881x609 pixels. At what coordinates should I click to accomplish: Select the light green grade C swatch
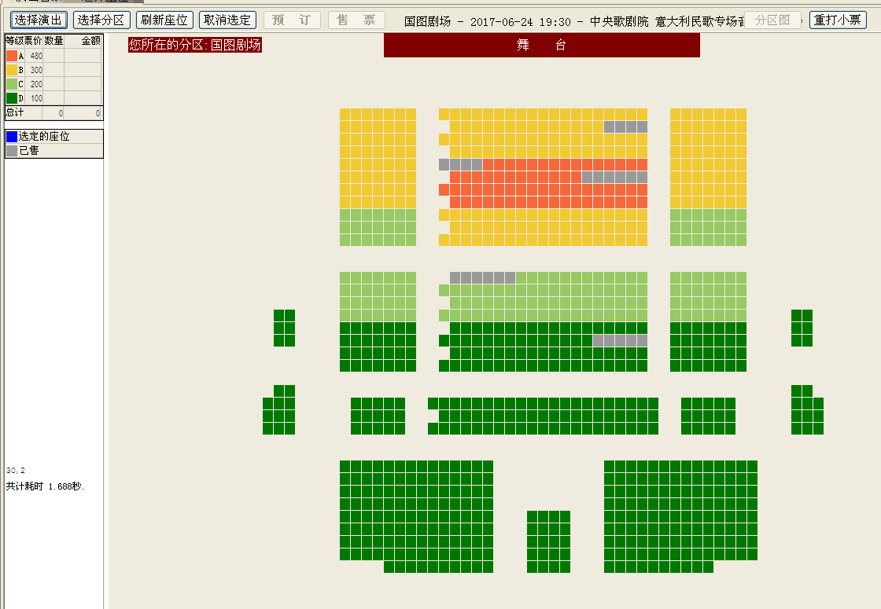[11, 84]
